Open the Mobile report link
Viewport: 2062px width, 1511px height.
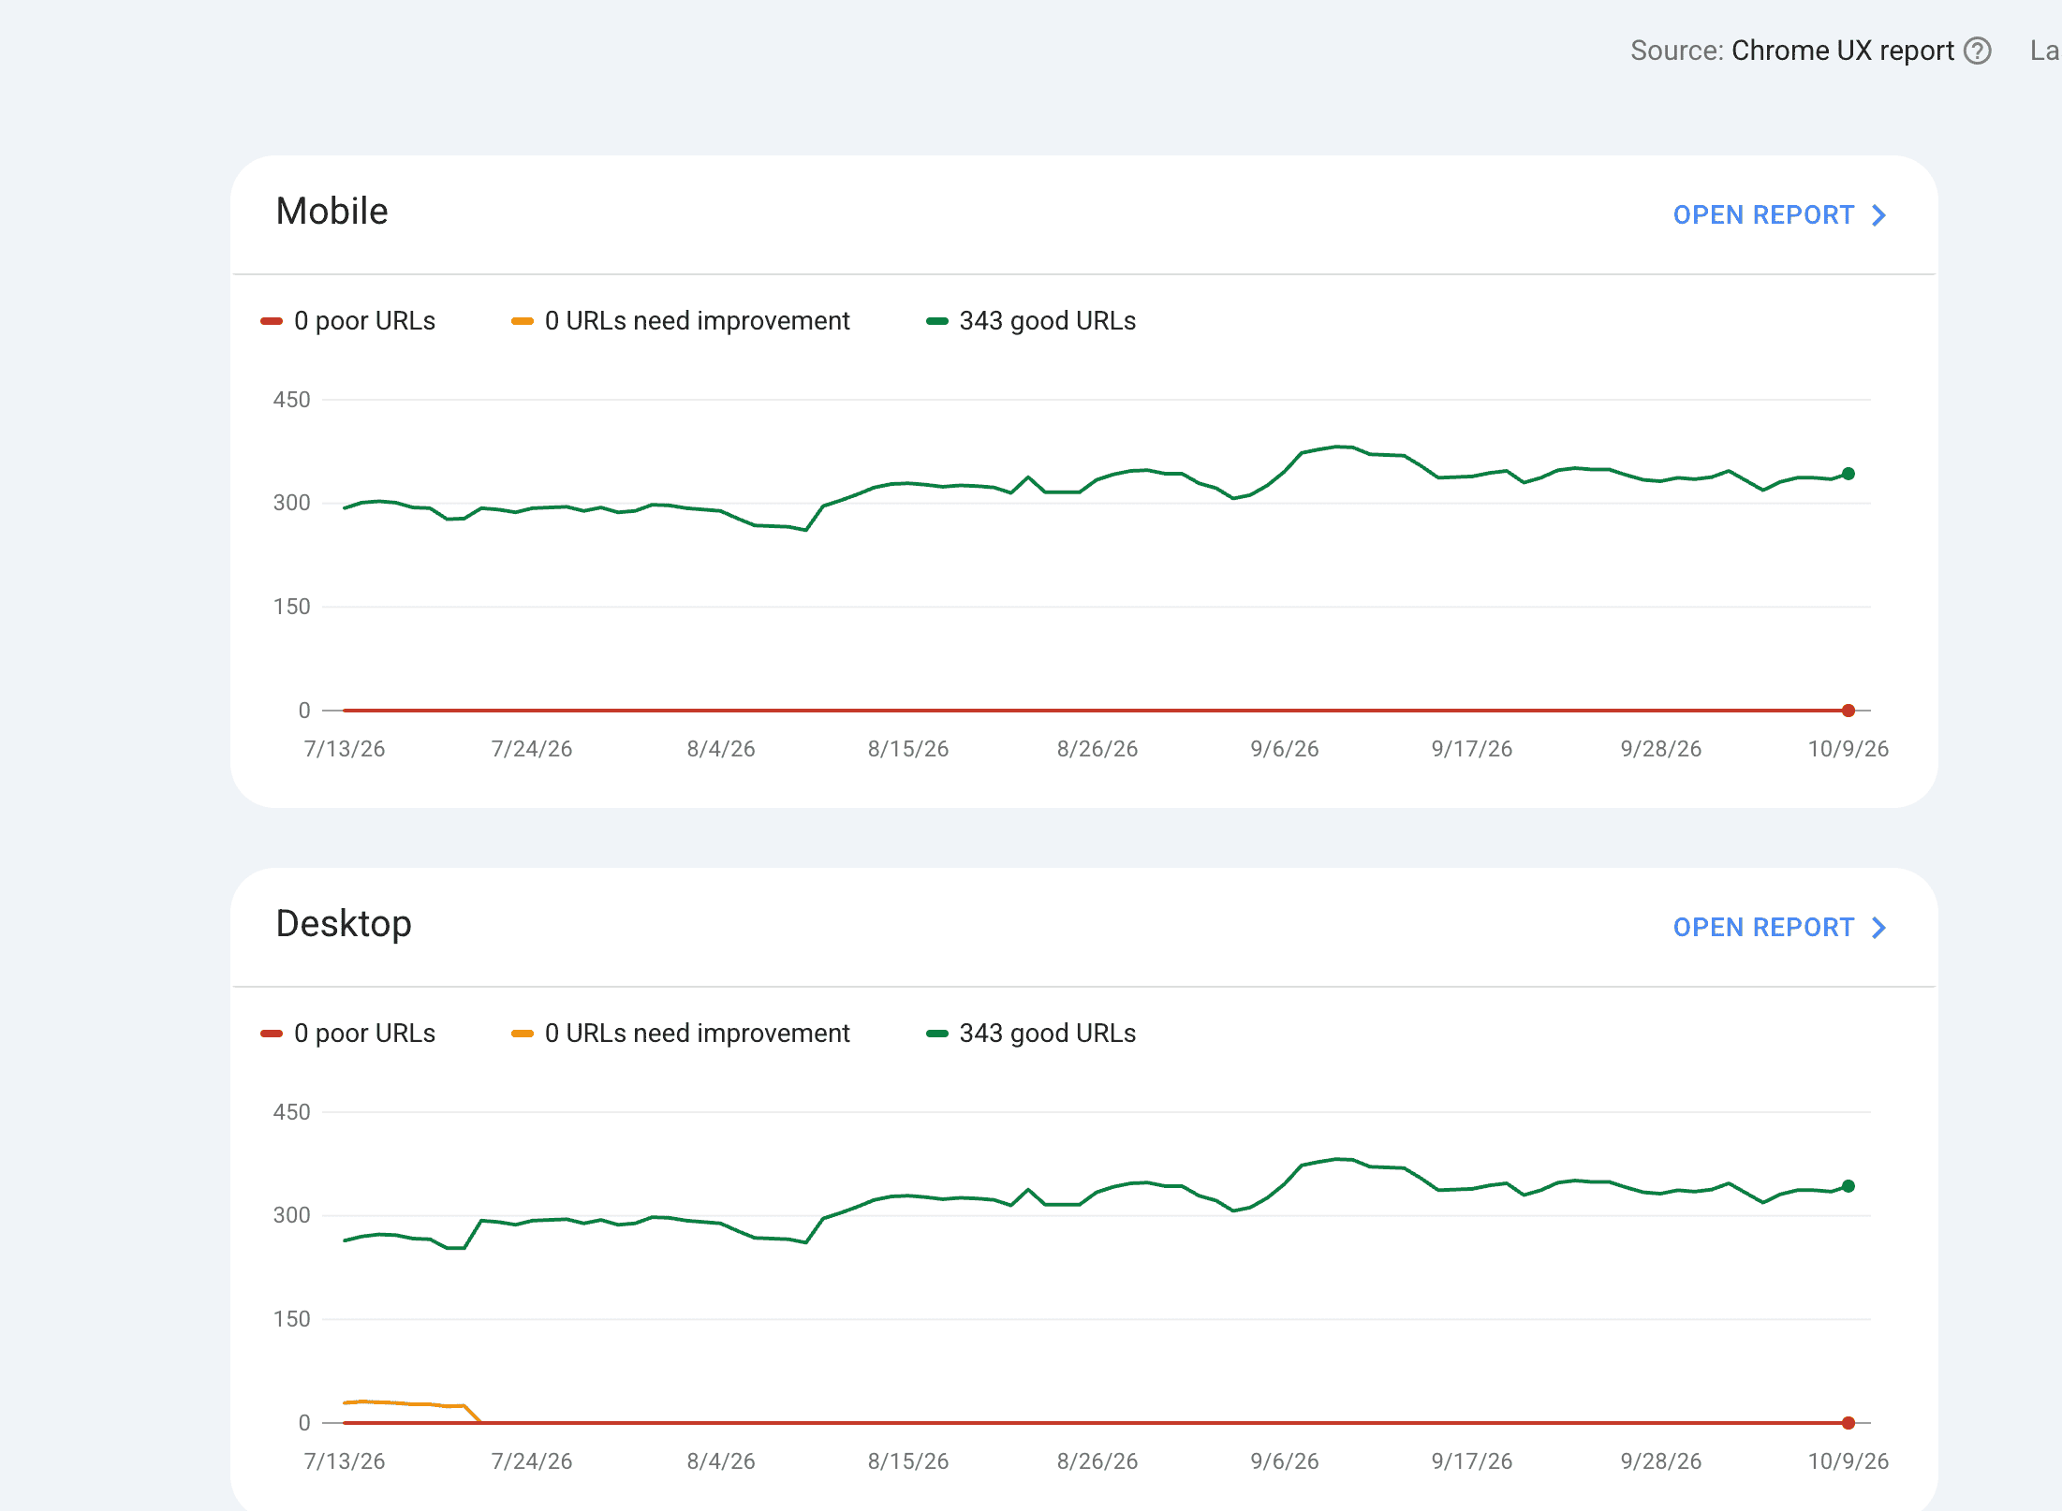1779,215
